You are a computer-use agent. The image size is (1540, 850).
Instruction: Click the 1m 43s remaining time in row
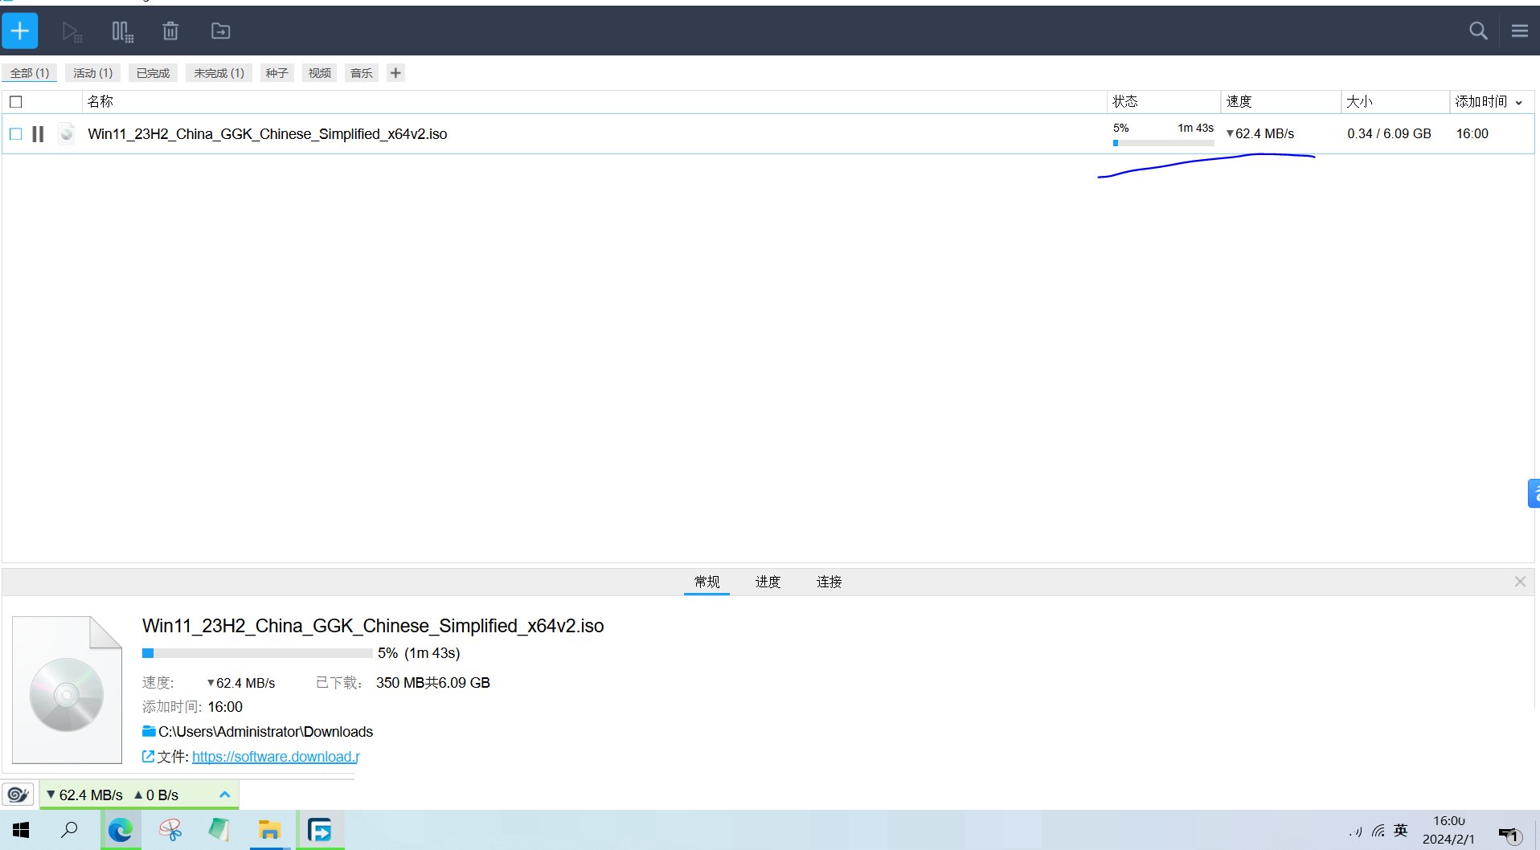(x=1195, y=128)
